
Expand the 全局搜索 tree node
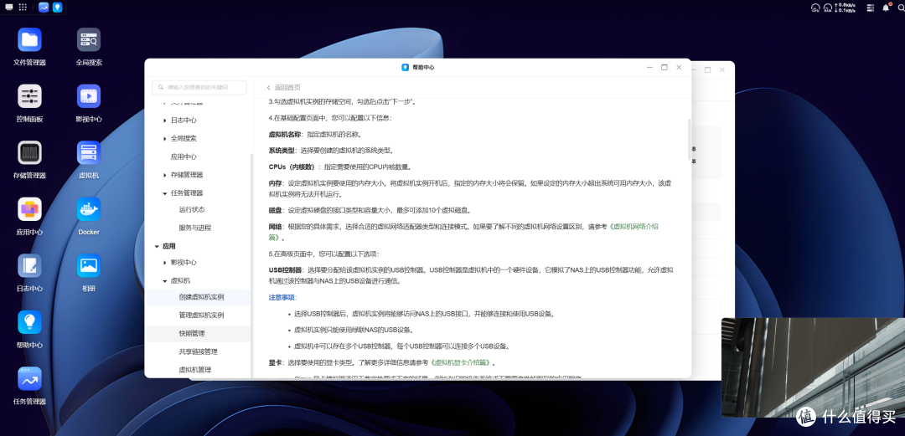[x=165, y=139]
